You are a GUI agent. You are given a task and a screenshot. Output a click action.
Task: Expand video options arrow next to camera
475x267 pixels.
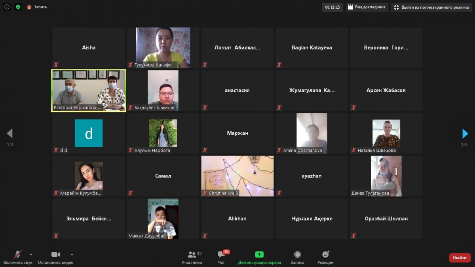tap(72, 254)
